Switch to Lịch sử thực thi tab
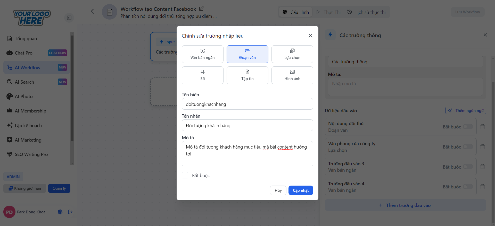 367,12
